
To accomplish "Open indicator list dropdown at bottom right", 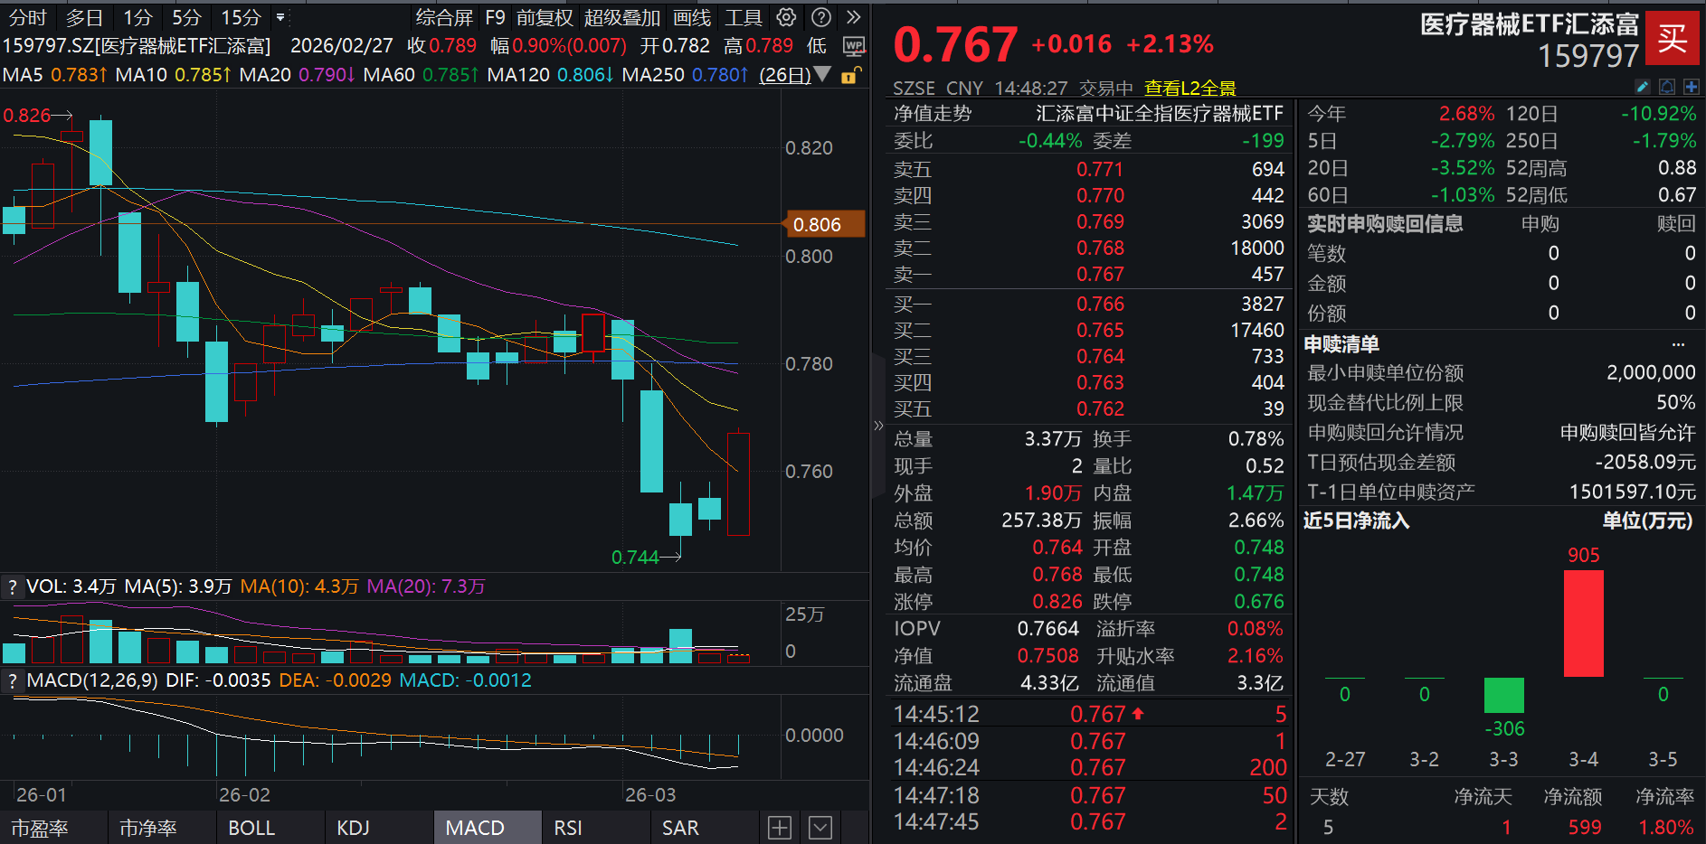I will tap(820, 827).
